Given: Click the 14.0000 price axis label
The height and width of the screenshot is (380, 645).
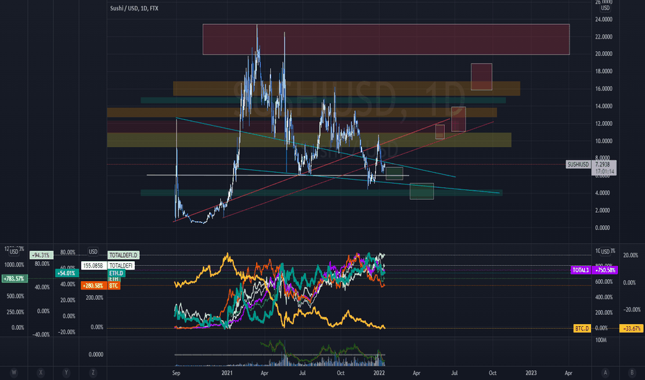Looking at the screenshot, I should 603,106.
